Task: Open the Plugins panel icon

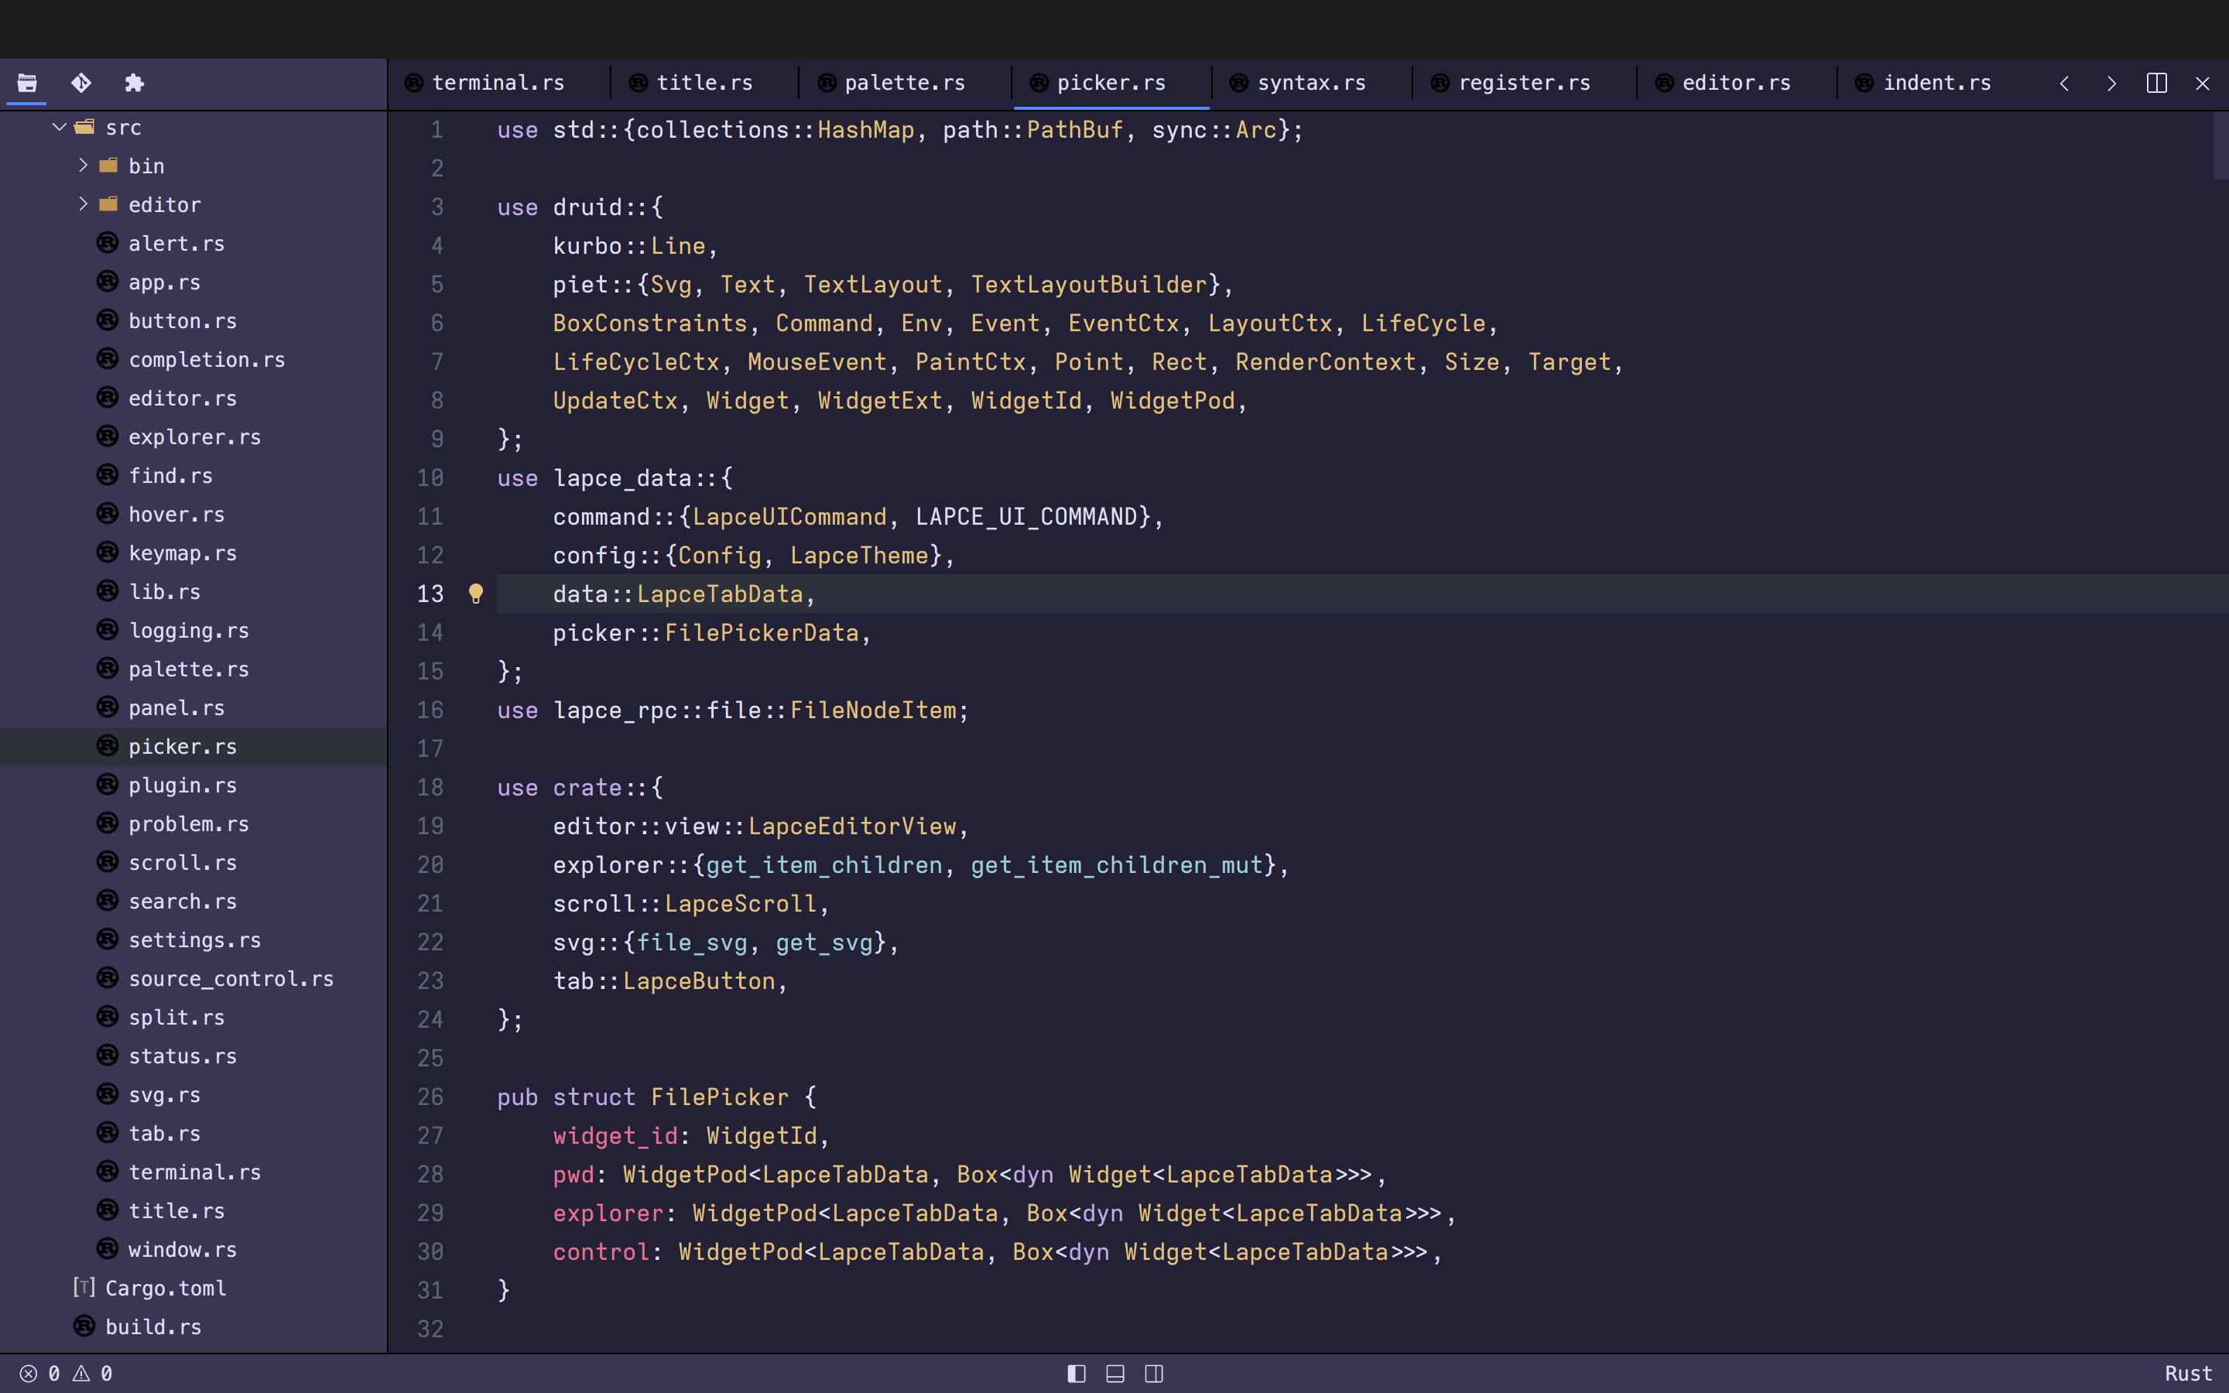Action: tap(135, 83)
